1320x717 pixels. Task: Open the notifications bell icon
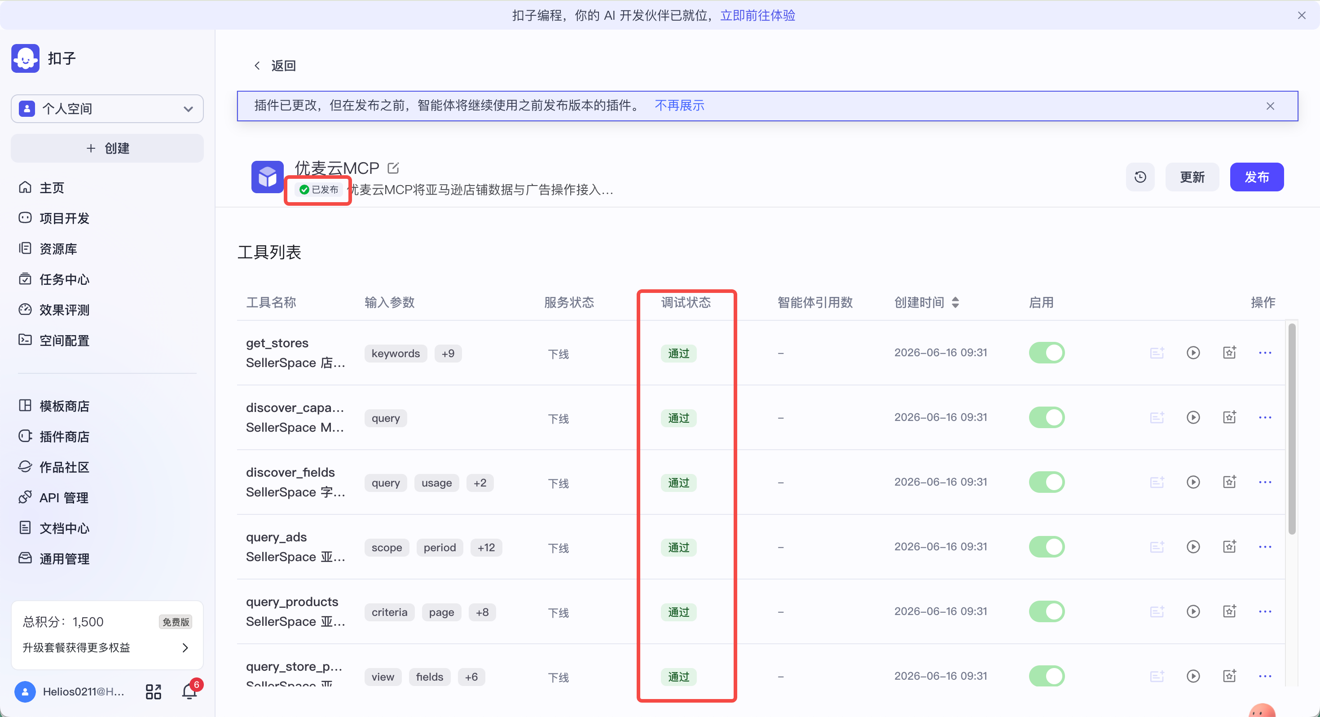(189, 691)
